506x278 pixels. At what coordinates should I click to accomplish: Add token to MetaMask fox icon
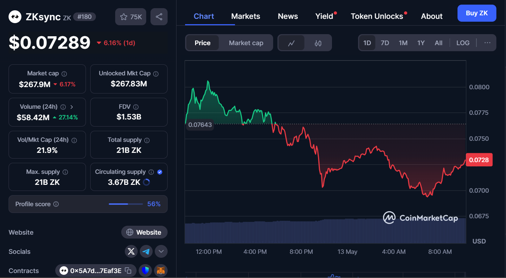pyautogui.click(x=161, y=271)
